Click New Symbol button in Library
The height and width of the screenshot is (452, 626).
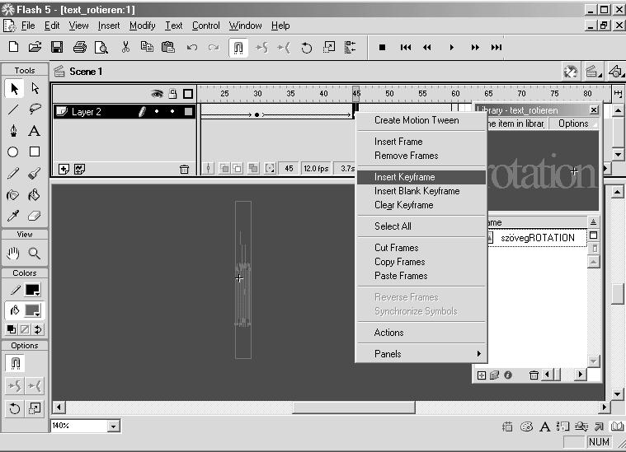(482, 375)
